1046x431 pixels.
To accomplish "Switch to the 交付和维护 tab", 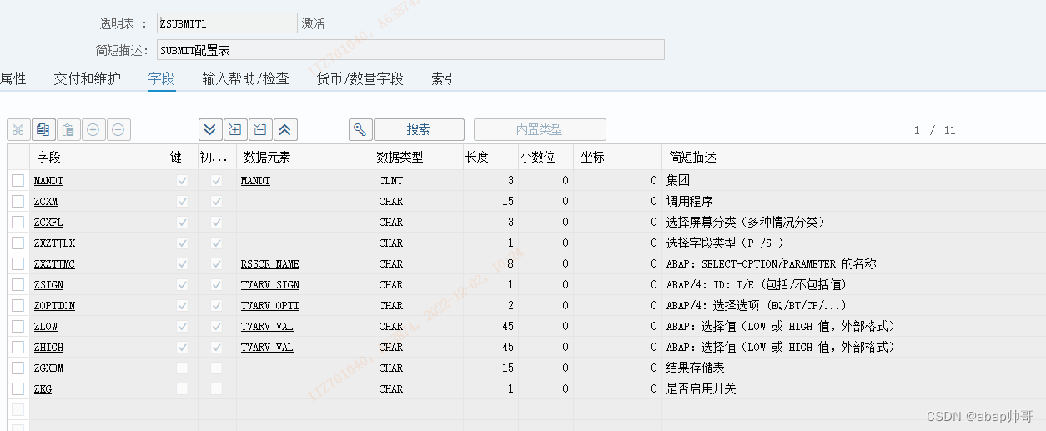I will 87,78.
